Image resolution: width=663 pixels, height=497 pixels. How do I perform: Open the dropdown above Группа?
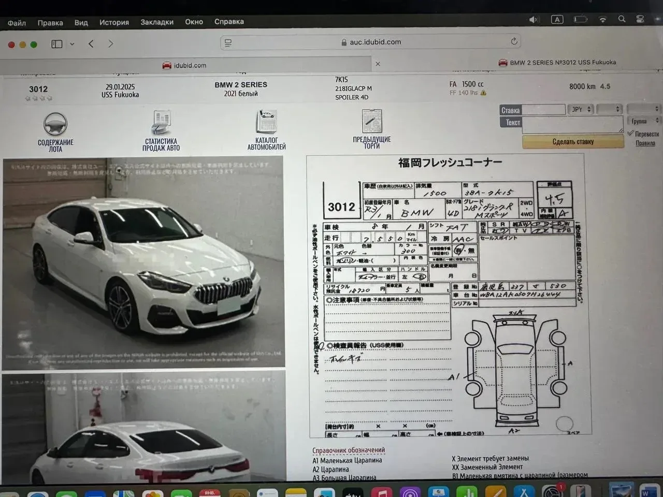tap(644, 109)
